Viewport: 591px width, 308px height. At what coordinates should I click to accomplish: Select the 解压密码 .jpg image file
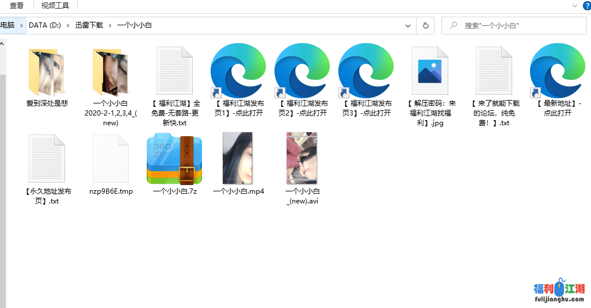[x=430, y=72]
